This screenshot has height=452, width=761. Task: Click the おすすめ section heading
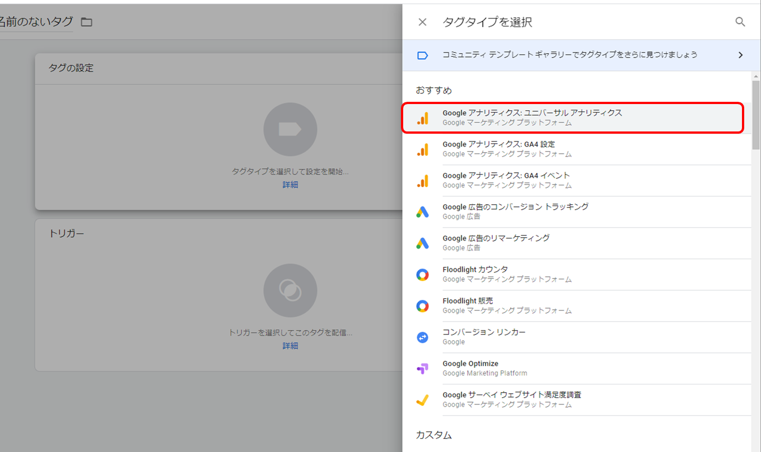(x=433, y=90)
